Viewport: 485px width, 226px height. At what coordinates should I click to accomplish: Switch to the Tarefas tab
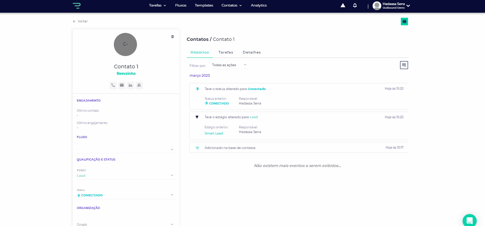click(226, 52)
